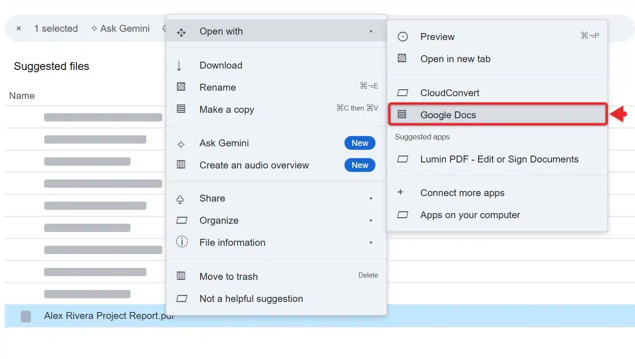
Task: Click the Open in new tab icon
Action: 402,58
